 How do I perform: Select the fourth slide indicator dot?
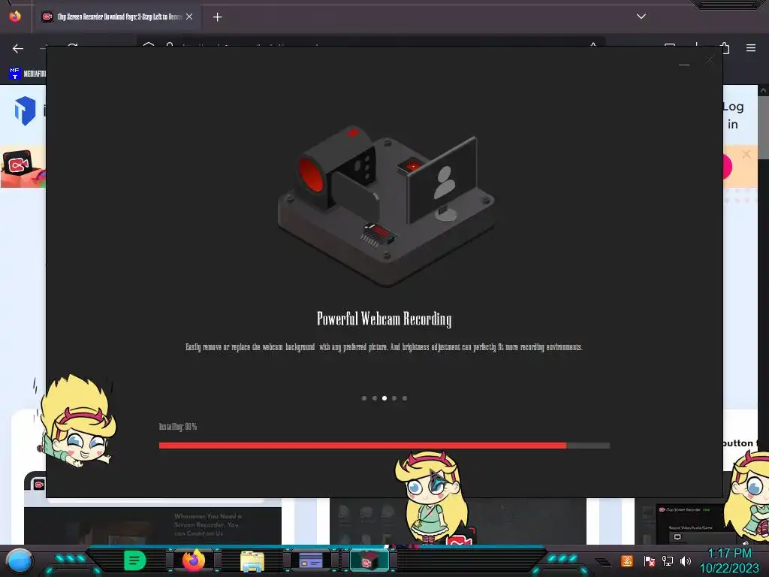pos(394,398)
